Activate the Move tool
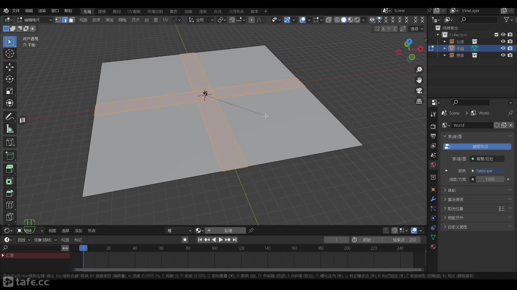Screen dimensions: 517x290 click(x=10, y=67)
